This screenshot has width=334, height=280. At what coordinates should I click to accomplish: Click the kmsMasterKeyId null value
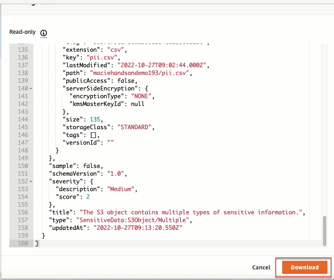(x=137, y=104)
